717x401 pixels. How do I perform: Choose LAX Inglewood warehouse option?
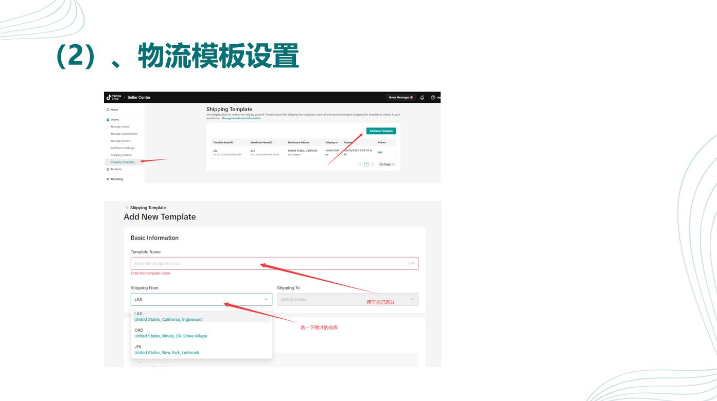coord(201,316)
